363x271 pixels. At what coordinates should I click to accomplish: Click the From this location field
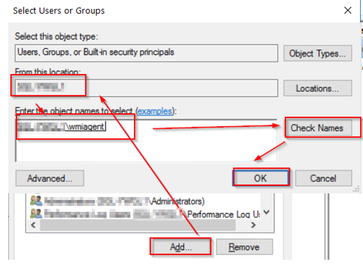pos(146,88)
